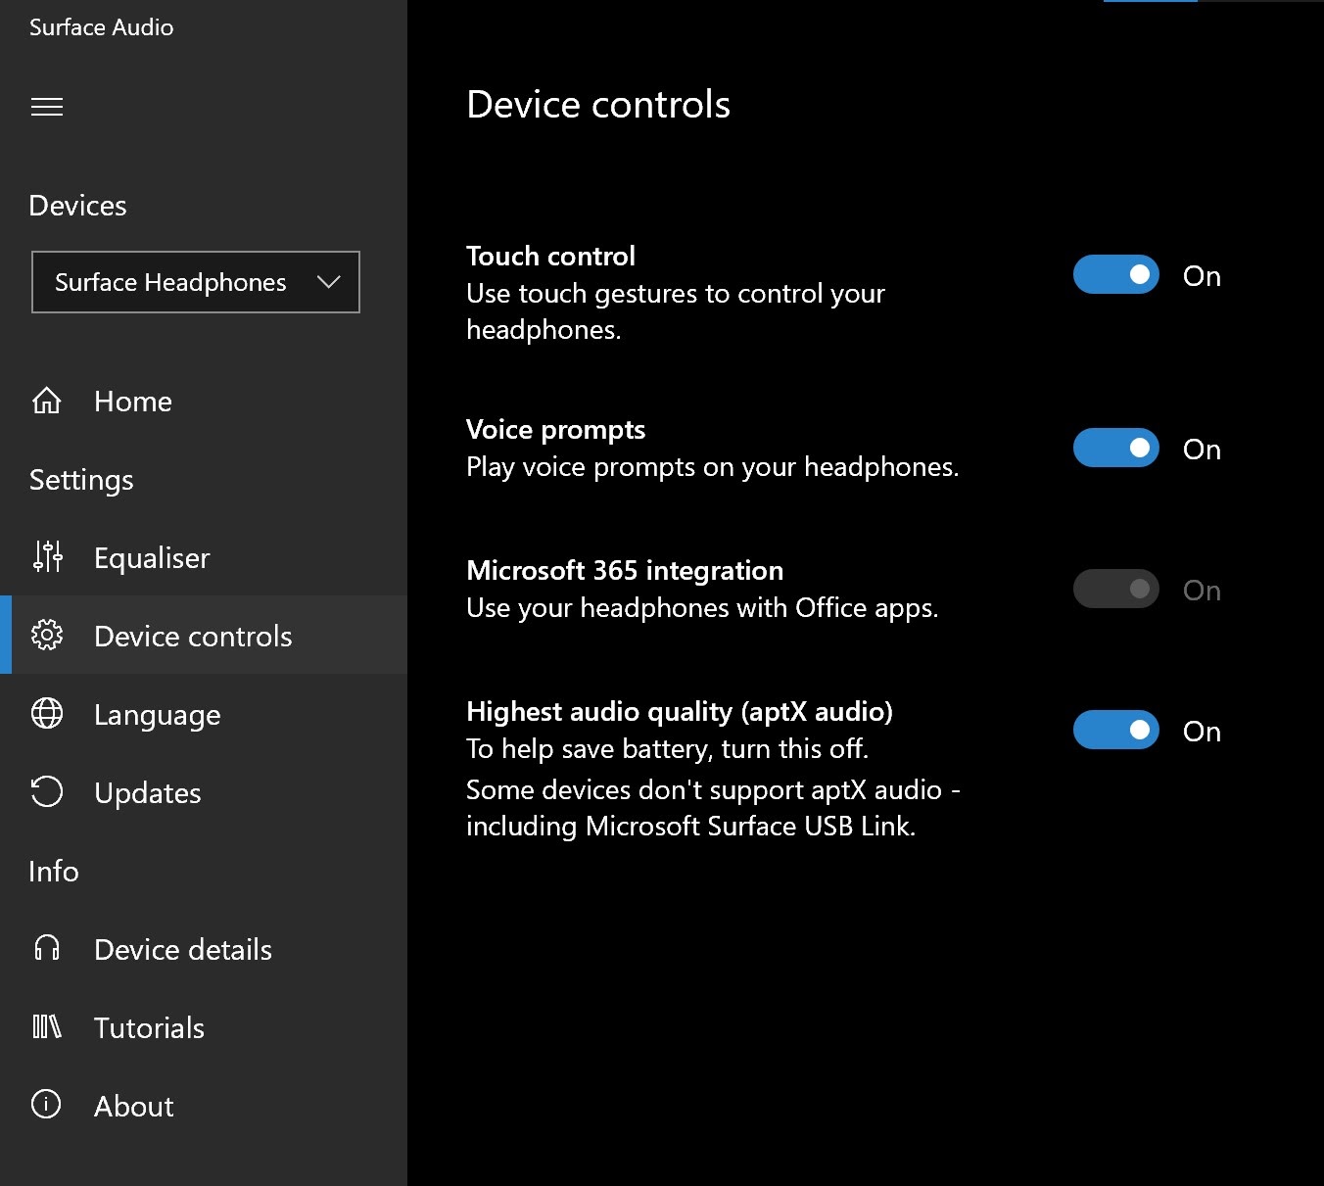1324x1186 pixels.
Task: Enable Microsoft 365 integration
Action: point(1115,589)
